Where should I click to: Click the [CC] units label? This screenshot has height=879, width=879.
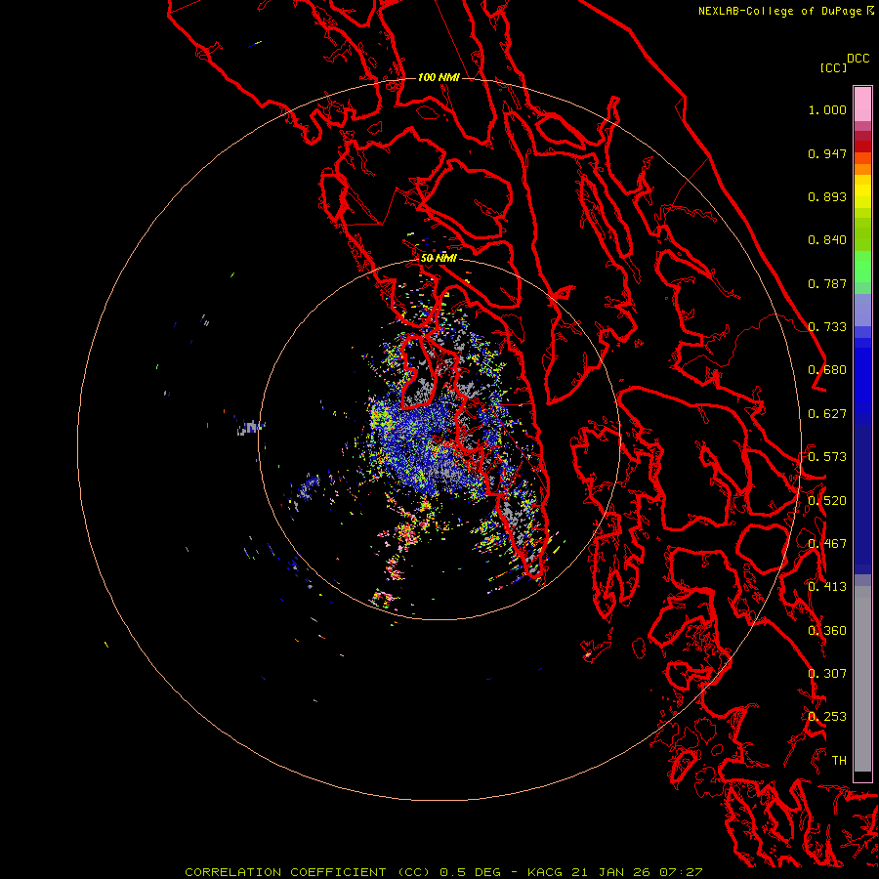pos(833,67)
